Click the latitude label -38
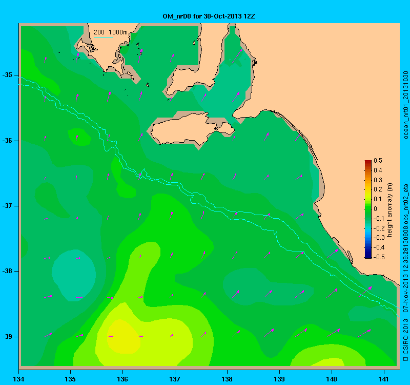Viewport: 410px width, 385px height. [8, 271]
